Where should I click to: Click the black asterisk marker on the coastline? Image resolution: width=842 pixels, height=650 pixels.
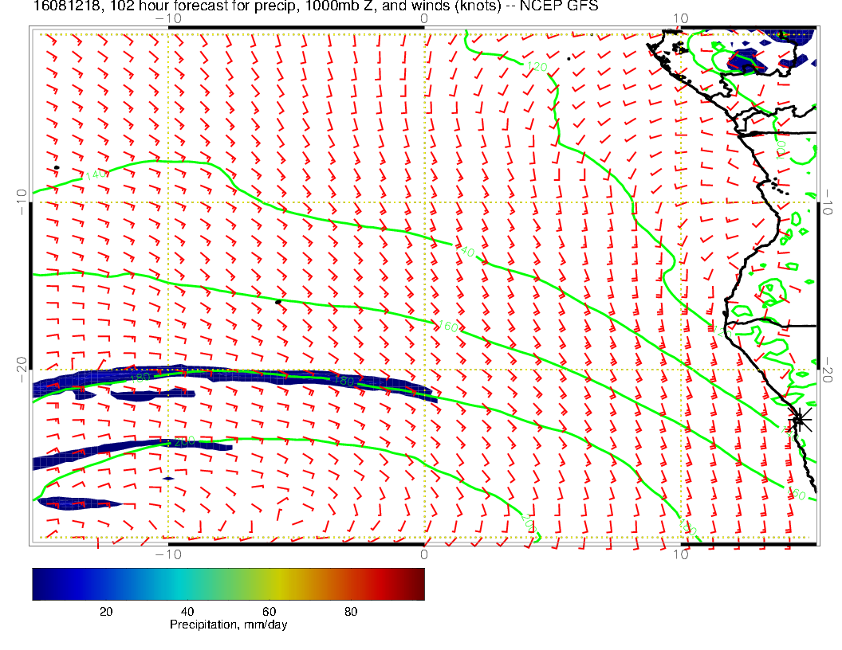point(800,419)
